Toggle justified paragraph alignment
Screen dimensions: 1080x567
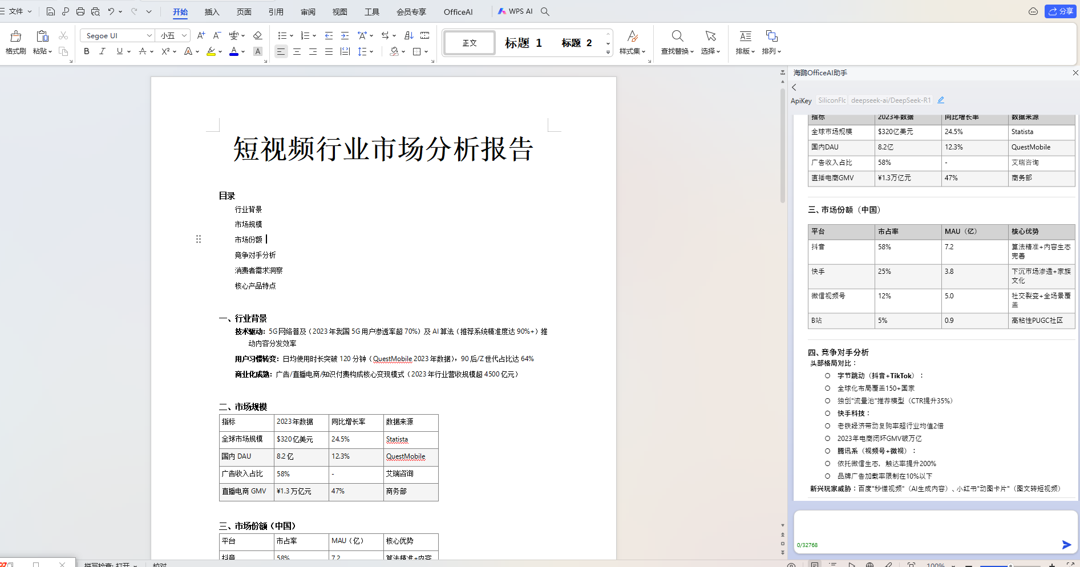(x=329, y=51)
